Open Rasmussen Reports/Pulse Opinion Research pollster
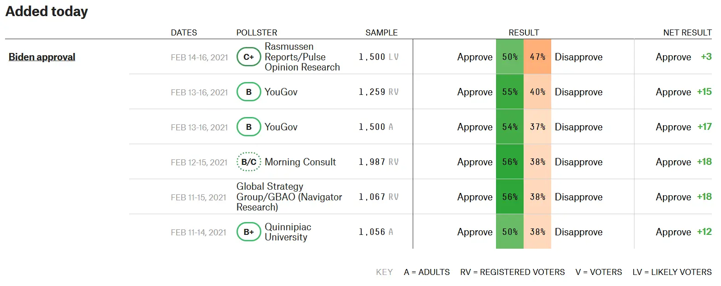The width and height of the screenshot is (721, 286). pyautogui.click(x=302, y=57)
